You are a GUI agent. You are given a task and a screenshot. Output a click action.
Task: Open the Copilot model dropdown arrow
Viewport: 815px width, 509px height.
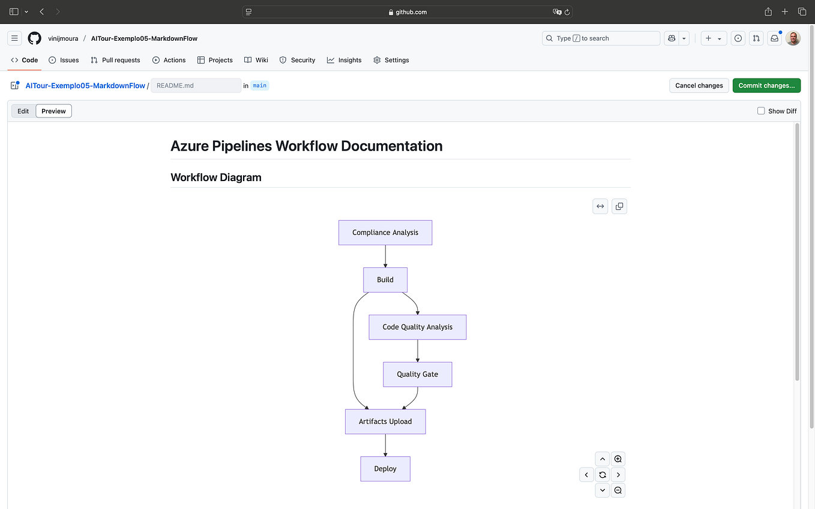coord(684,38)
